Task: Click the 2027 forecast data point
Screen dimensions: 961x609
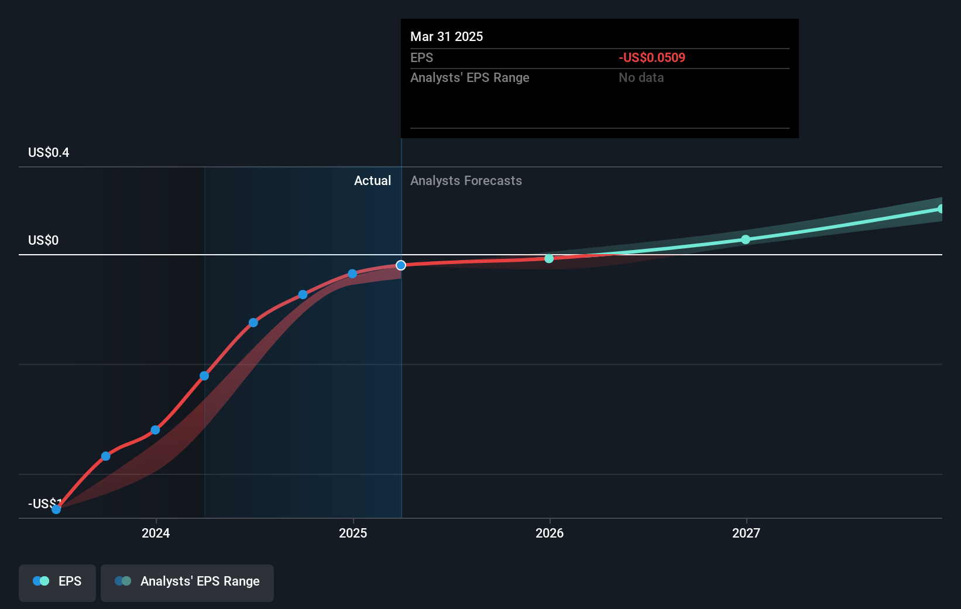Action: point(745,239)
